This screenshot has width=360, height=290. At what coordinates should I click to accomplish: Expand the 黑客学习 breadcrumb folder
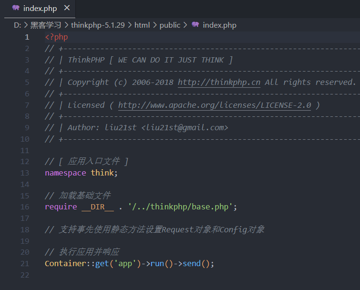pos(46,25)
